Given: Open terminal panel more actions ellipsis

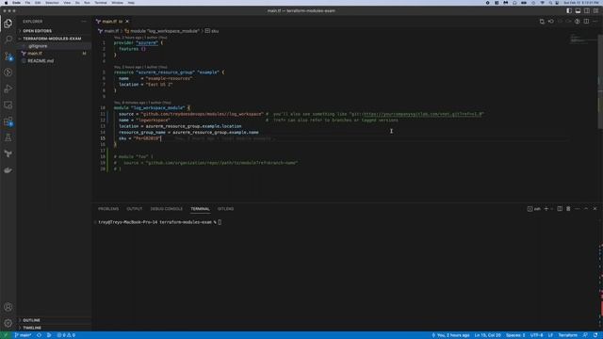Looking at the screenshot, I should [x=578, y=209].
